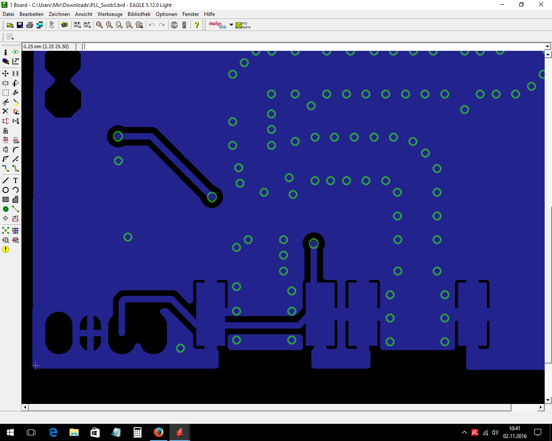Screen dimensions: 552x441
Task: Select the Move tool
Action: [6, 74]
